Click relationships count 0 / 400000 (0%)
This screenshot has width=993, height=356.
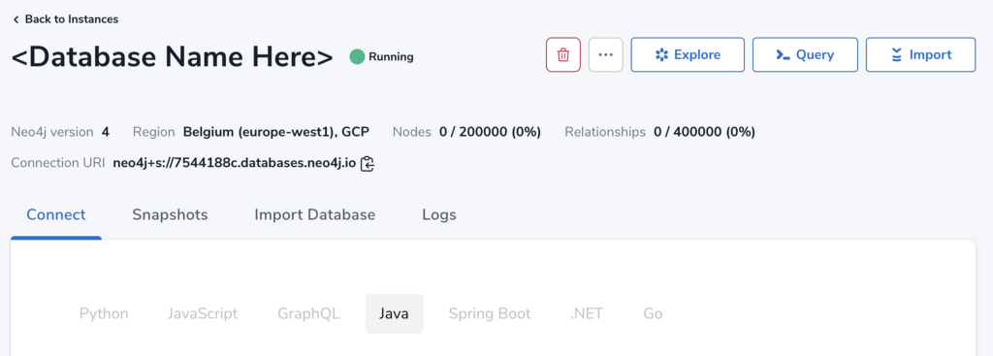704,132
